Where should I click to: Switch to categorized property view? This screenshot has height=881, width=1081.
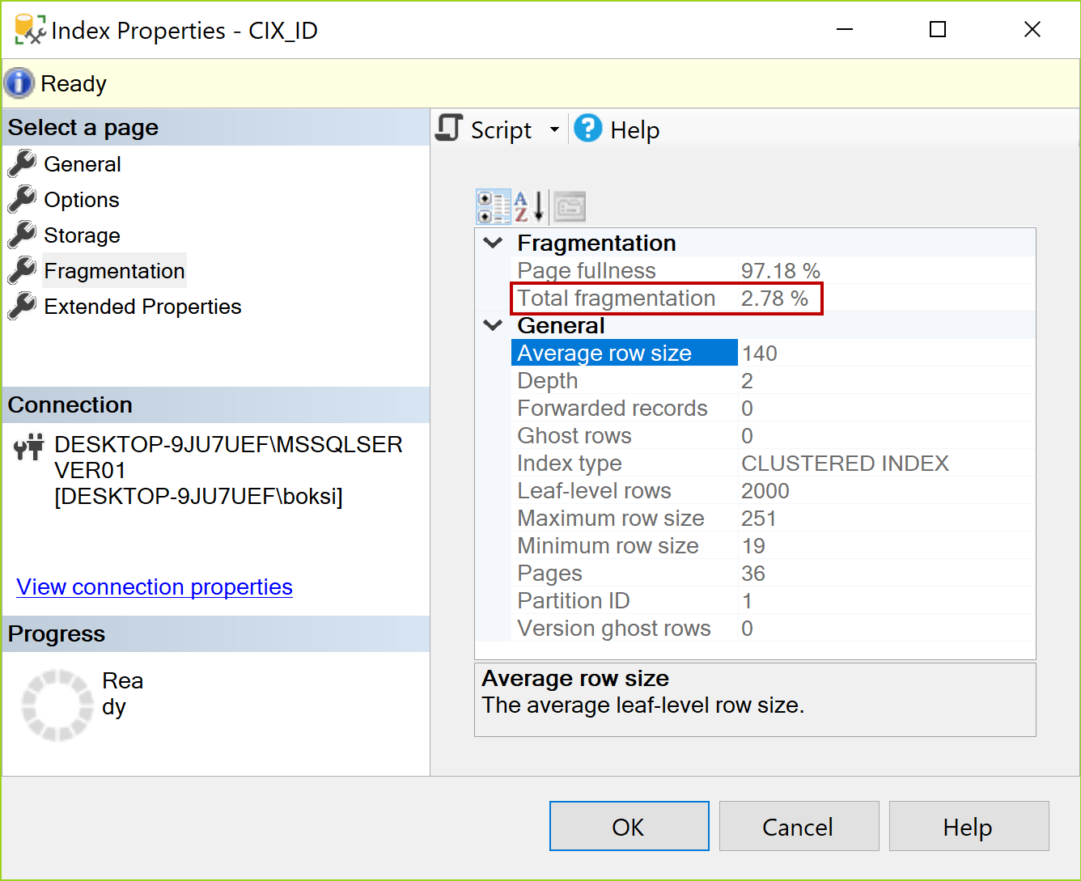pyautogui.click(x=493, y=205)
